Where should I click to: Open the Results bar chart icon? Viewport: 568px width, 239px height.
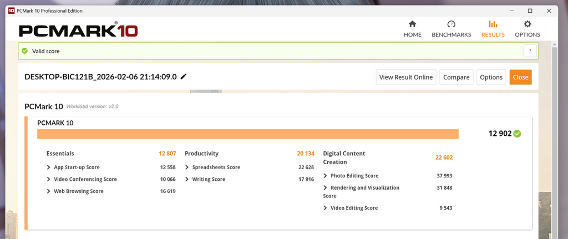(493, 24)
